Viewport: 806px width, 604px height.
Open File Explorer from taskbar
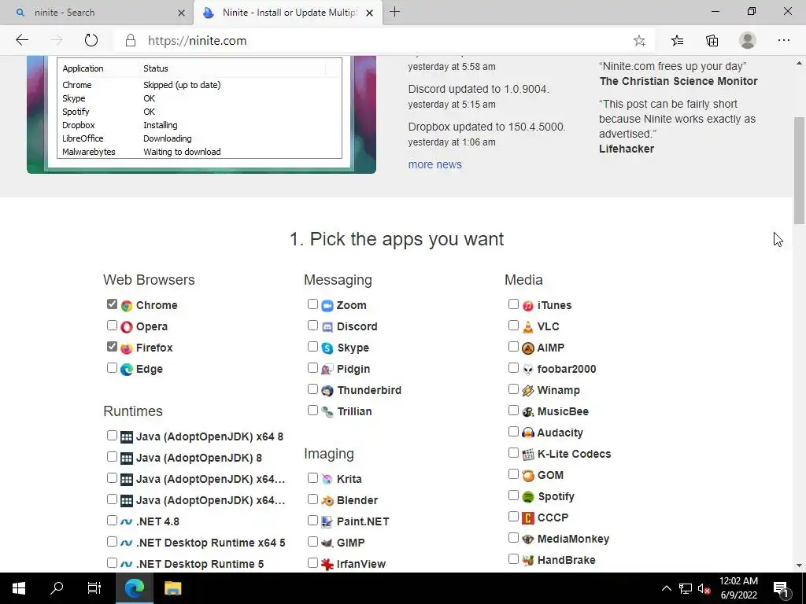tap(172, 588)
